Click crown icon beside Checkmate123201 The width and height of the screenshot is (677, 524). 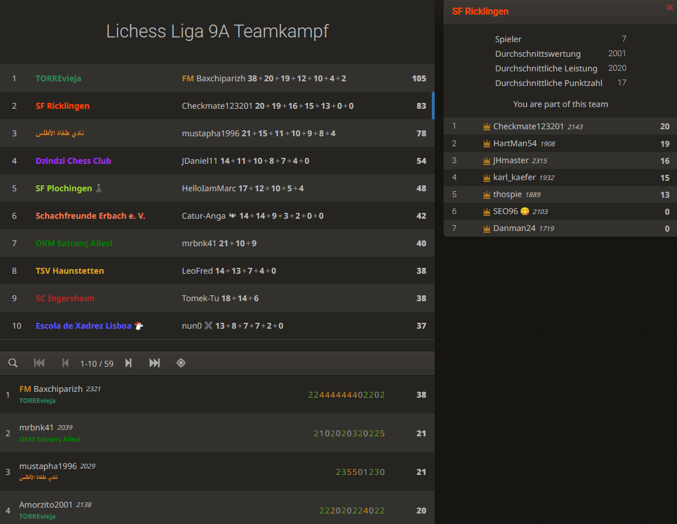[x=487, y=126]
